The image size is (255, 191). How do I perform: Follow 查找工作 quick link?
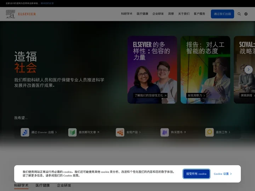223,132
